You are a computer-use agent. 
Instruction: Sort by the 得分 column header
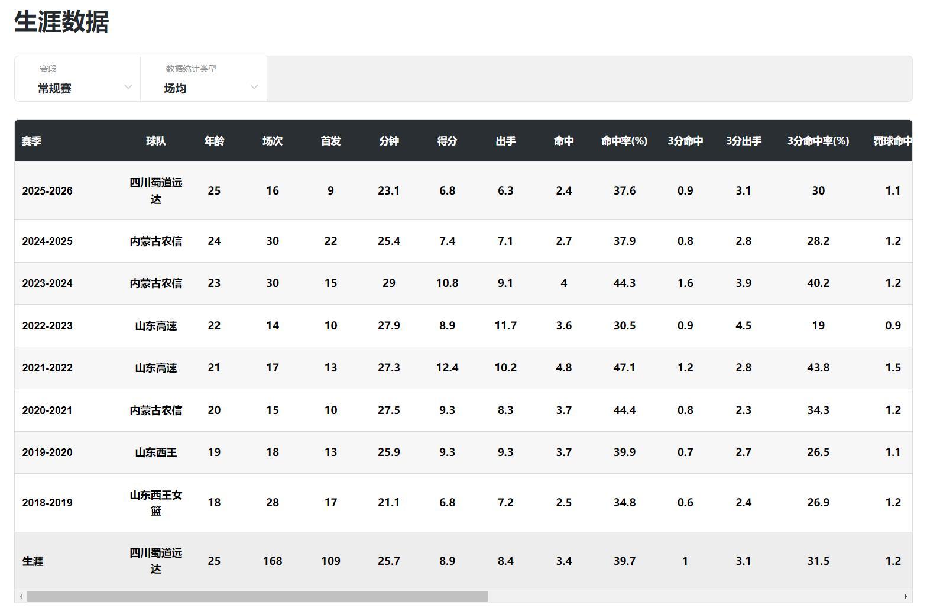tap(447, 141)
